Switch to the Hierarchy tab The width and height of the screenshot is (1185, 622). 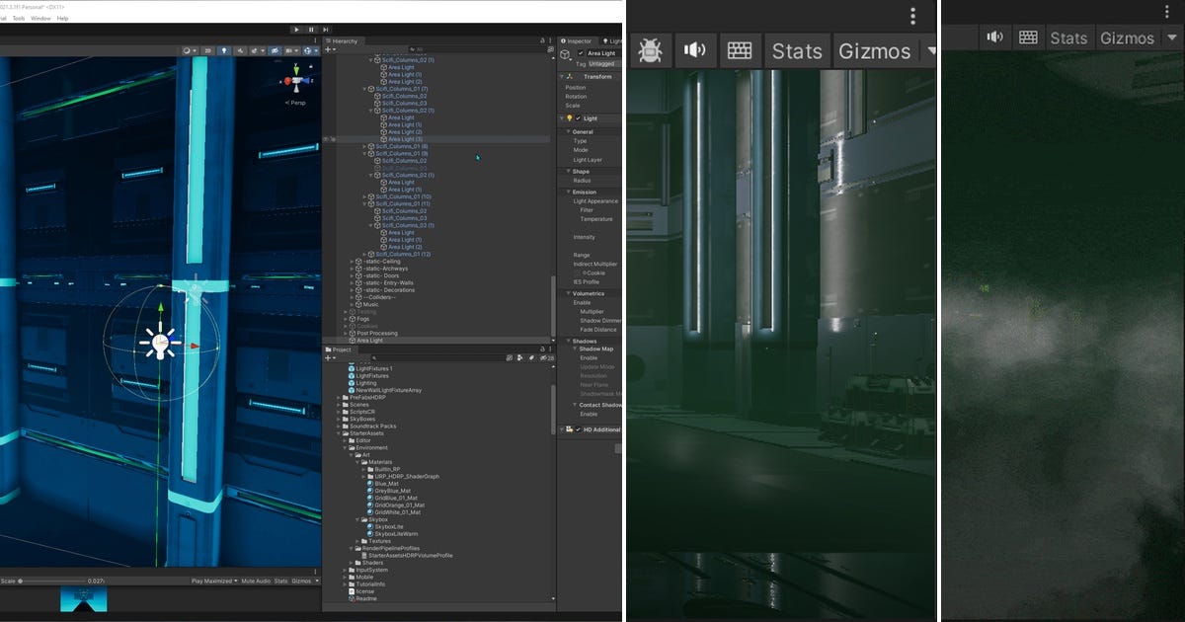pyautogui.click(x=343, y=41)
